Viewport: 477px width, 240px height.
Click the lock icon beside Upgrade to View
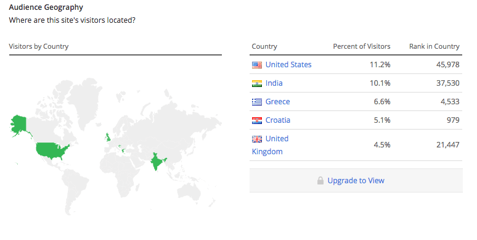click(320, 181)
